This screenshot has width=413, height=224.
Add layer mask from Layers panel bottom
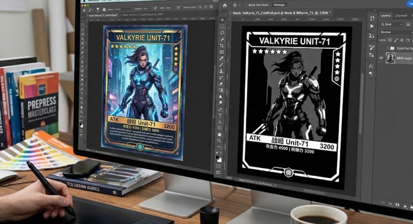pyautogui.click(x=397, y=205)
